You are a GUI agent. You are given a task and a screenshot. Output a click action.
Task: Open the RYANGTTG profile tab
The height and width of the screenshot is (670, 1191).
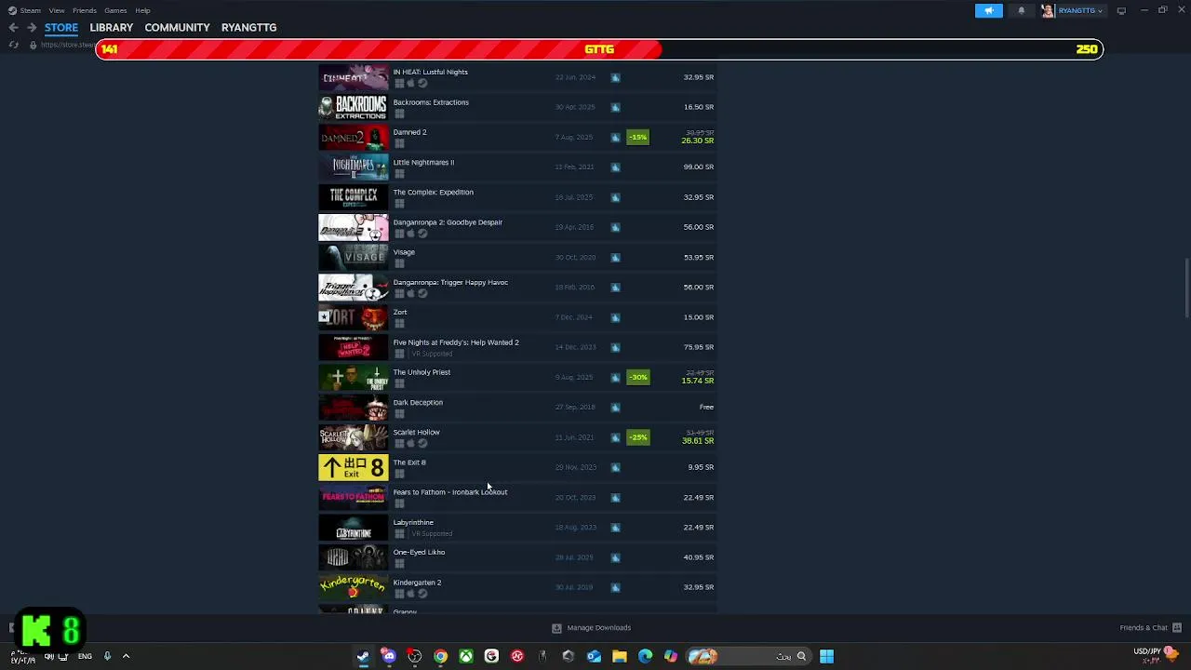point(248,28)
